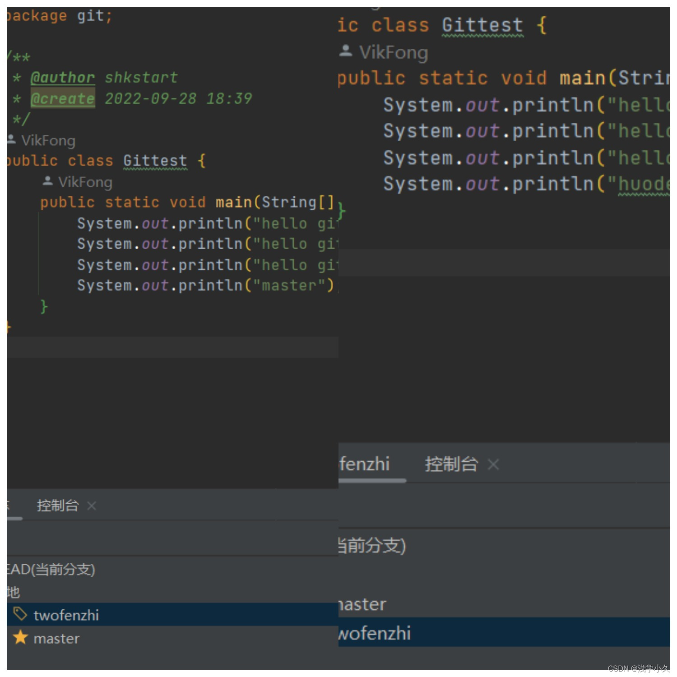
Task: Click VikFong author hint in the right editor
Action: click(394, 52)
